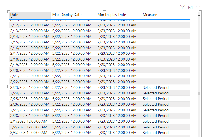
Task: Click Max Display Date in 3/1/2023 row
Action: 72,121
